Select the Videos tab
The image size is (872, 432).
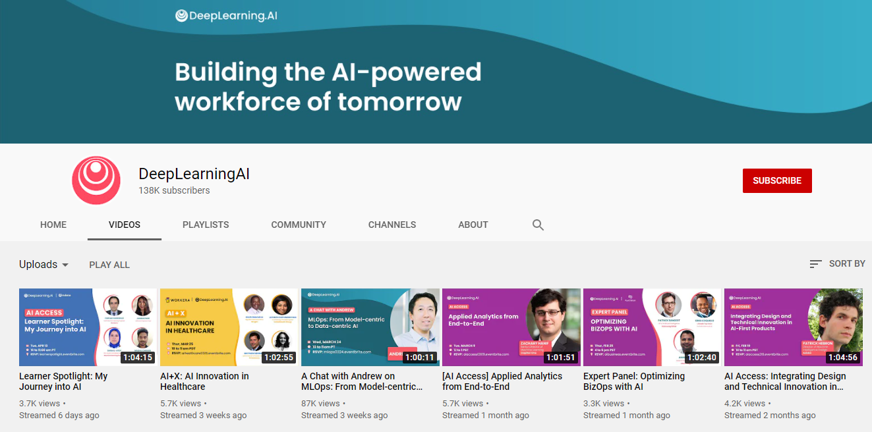[125, 225]
